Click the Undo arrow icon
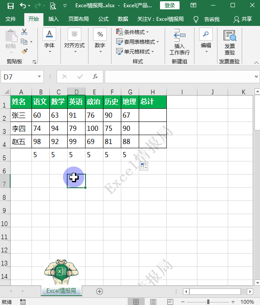260x305 pixels. (23, 6)
